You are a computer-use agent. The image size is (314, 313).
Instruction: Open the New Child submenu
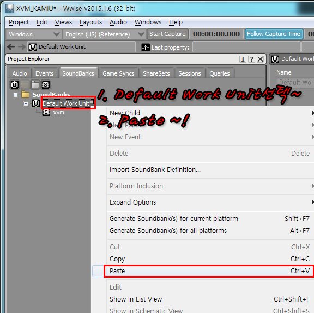[x=210, y=113]
